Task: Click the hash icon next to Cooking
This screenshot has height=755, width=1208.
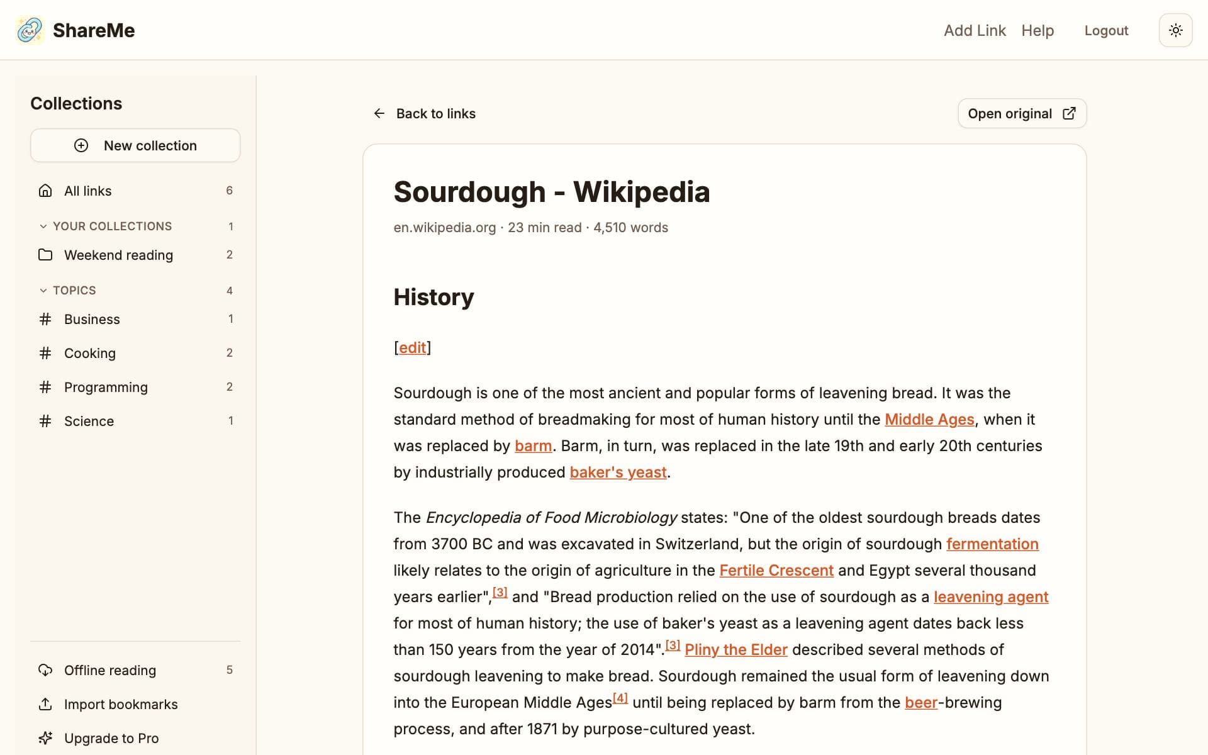Action: pyautogui.click(x=45, y=353)
